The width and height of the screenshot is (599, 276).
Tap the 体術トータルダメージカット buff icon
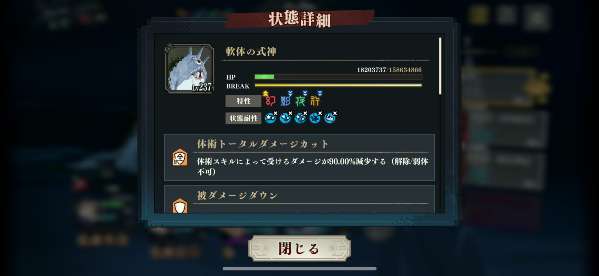(x=180, y=157)
